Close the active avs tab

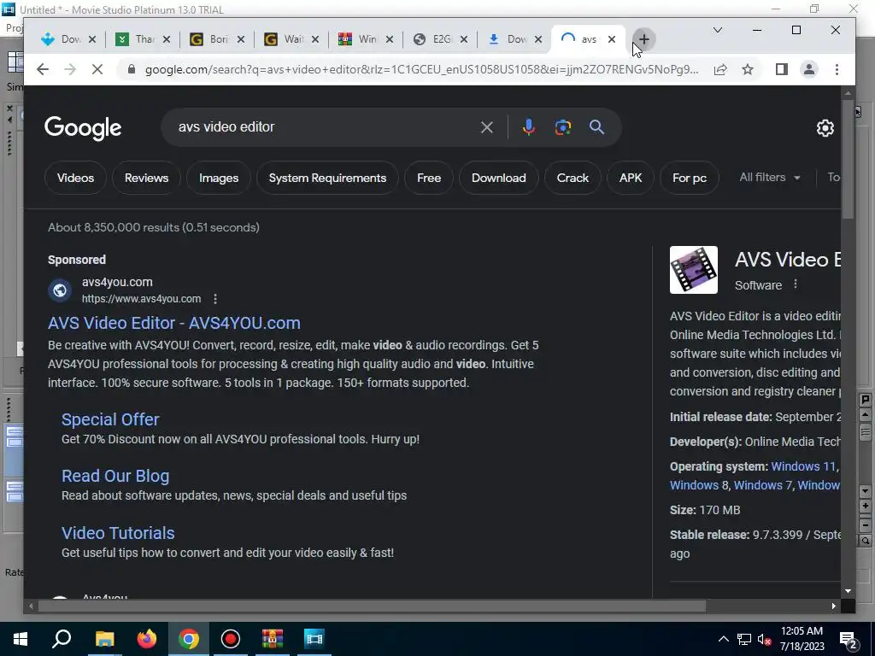click(612, 39)
